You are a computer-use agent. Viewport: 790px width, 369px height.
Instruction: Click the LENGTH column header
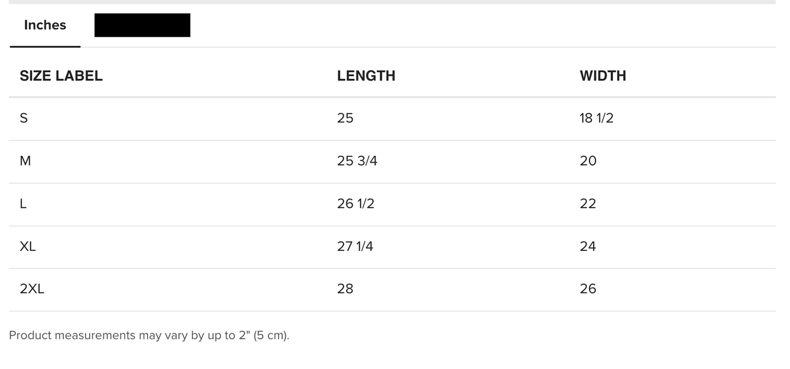[x=366, y=75]
